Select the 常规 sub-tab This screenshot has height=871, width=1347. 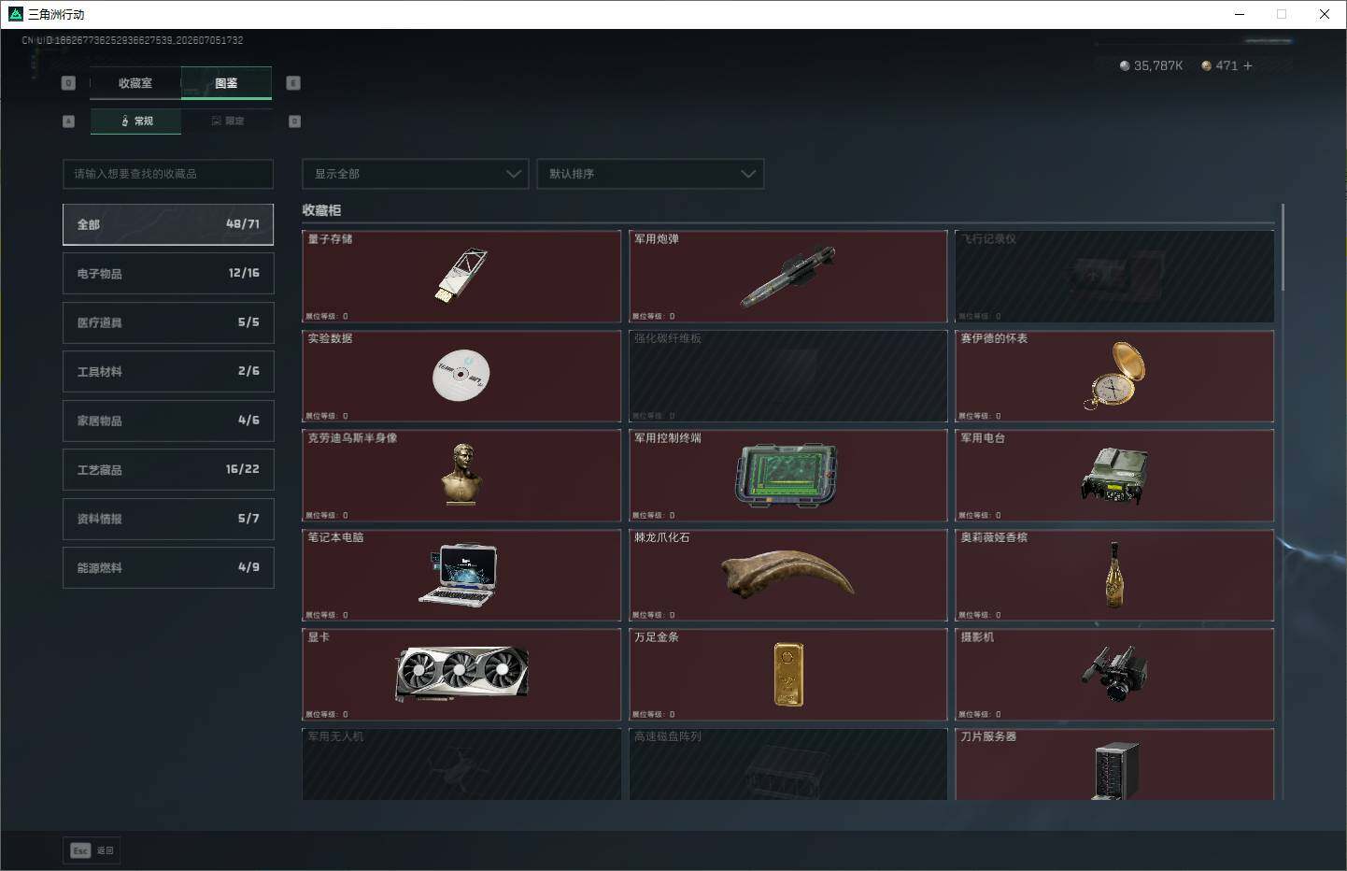tap(136, 121)
